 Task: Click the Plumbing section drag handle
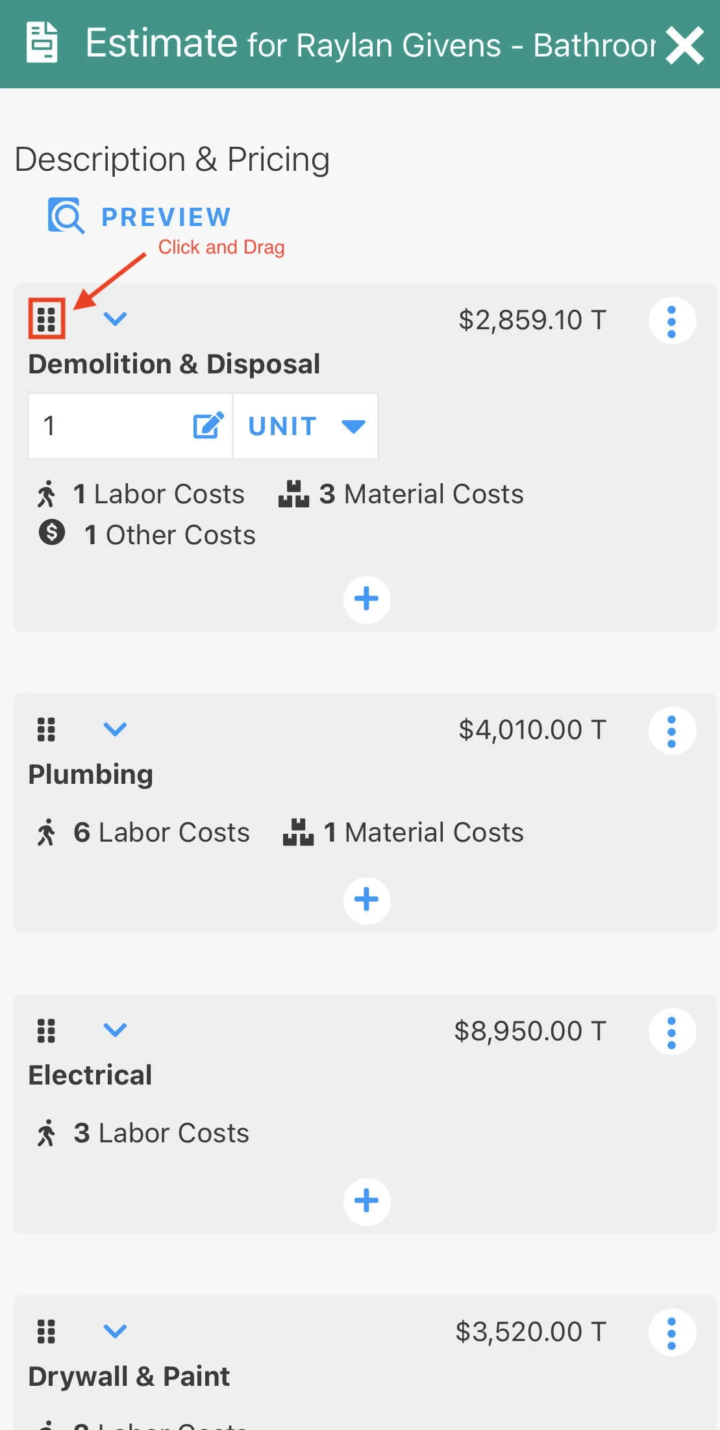pos(46,729)
